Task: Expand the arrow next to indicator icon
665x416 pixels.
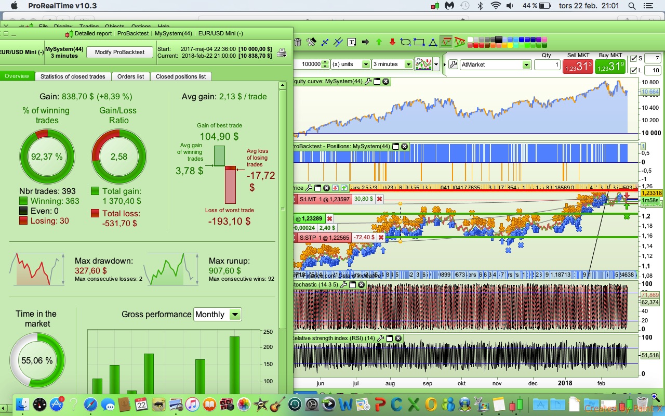Action: (x=436, y=64)
